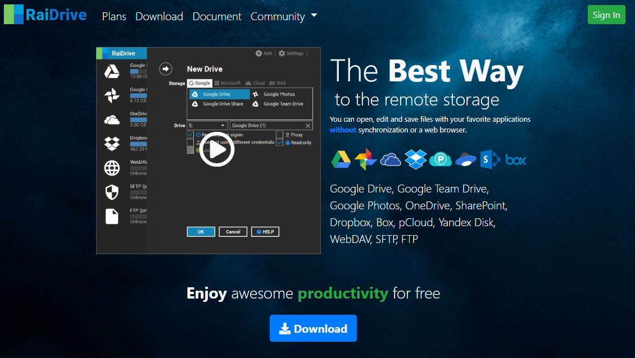This screenshot has height=358, width=635.
Task: Toggle the Read-only checkbox
Action: click(279, 143)
